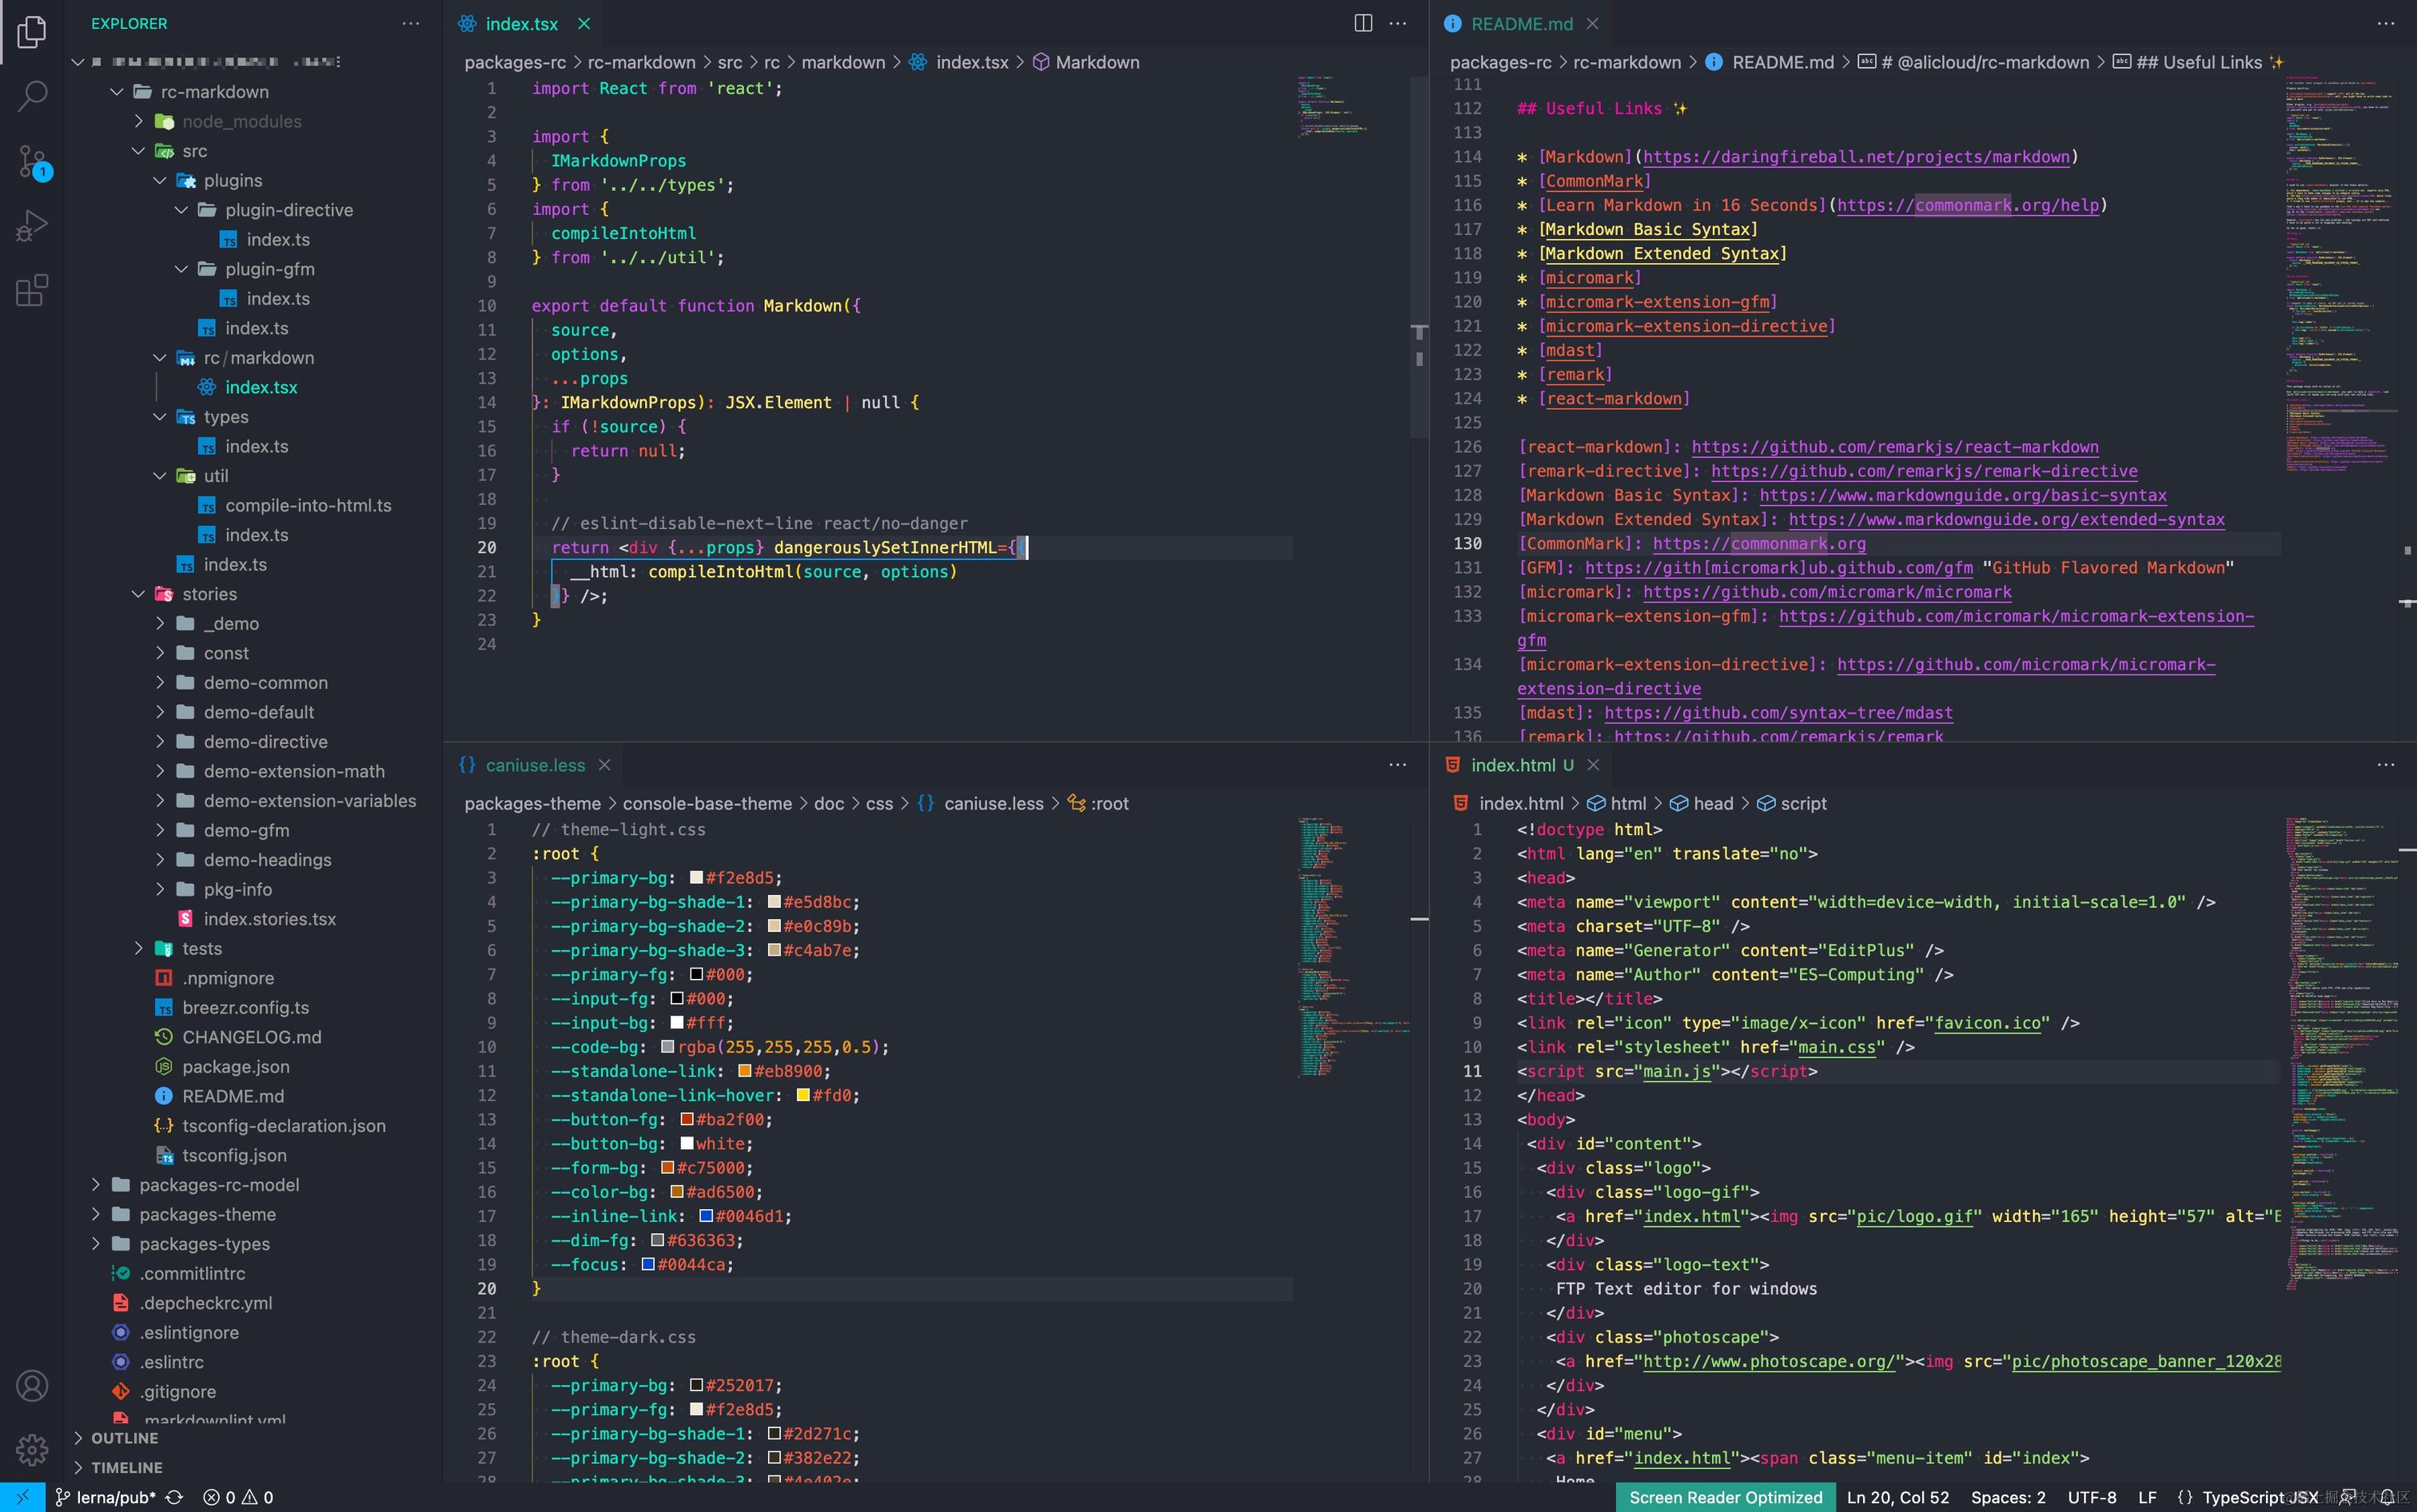Open the Source Control view
Viewport: 2417px width, 1512px height.
pos(32,161)
